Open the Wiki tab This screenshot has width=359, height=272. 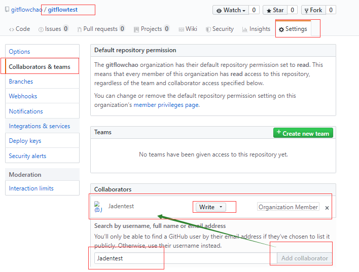188,29
